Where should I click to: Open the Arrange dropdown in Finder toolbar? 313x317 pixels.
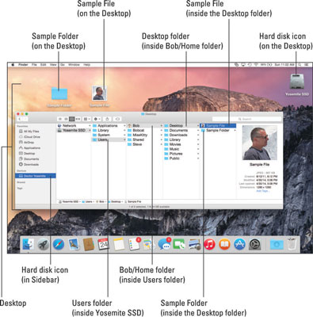point(86,119)
